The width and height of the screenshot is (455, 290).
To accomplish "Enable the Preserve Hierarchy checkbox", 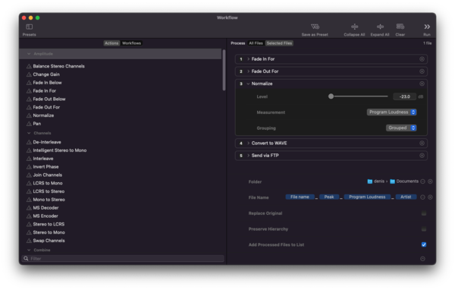I will pos(424,229).
